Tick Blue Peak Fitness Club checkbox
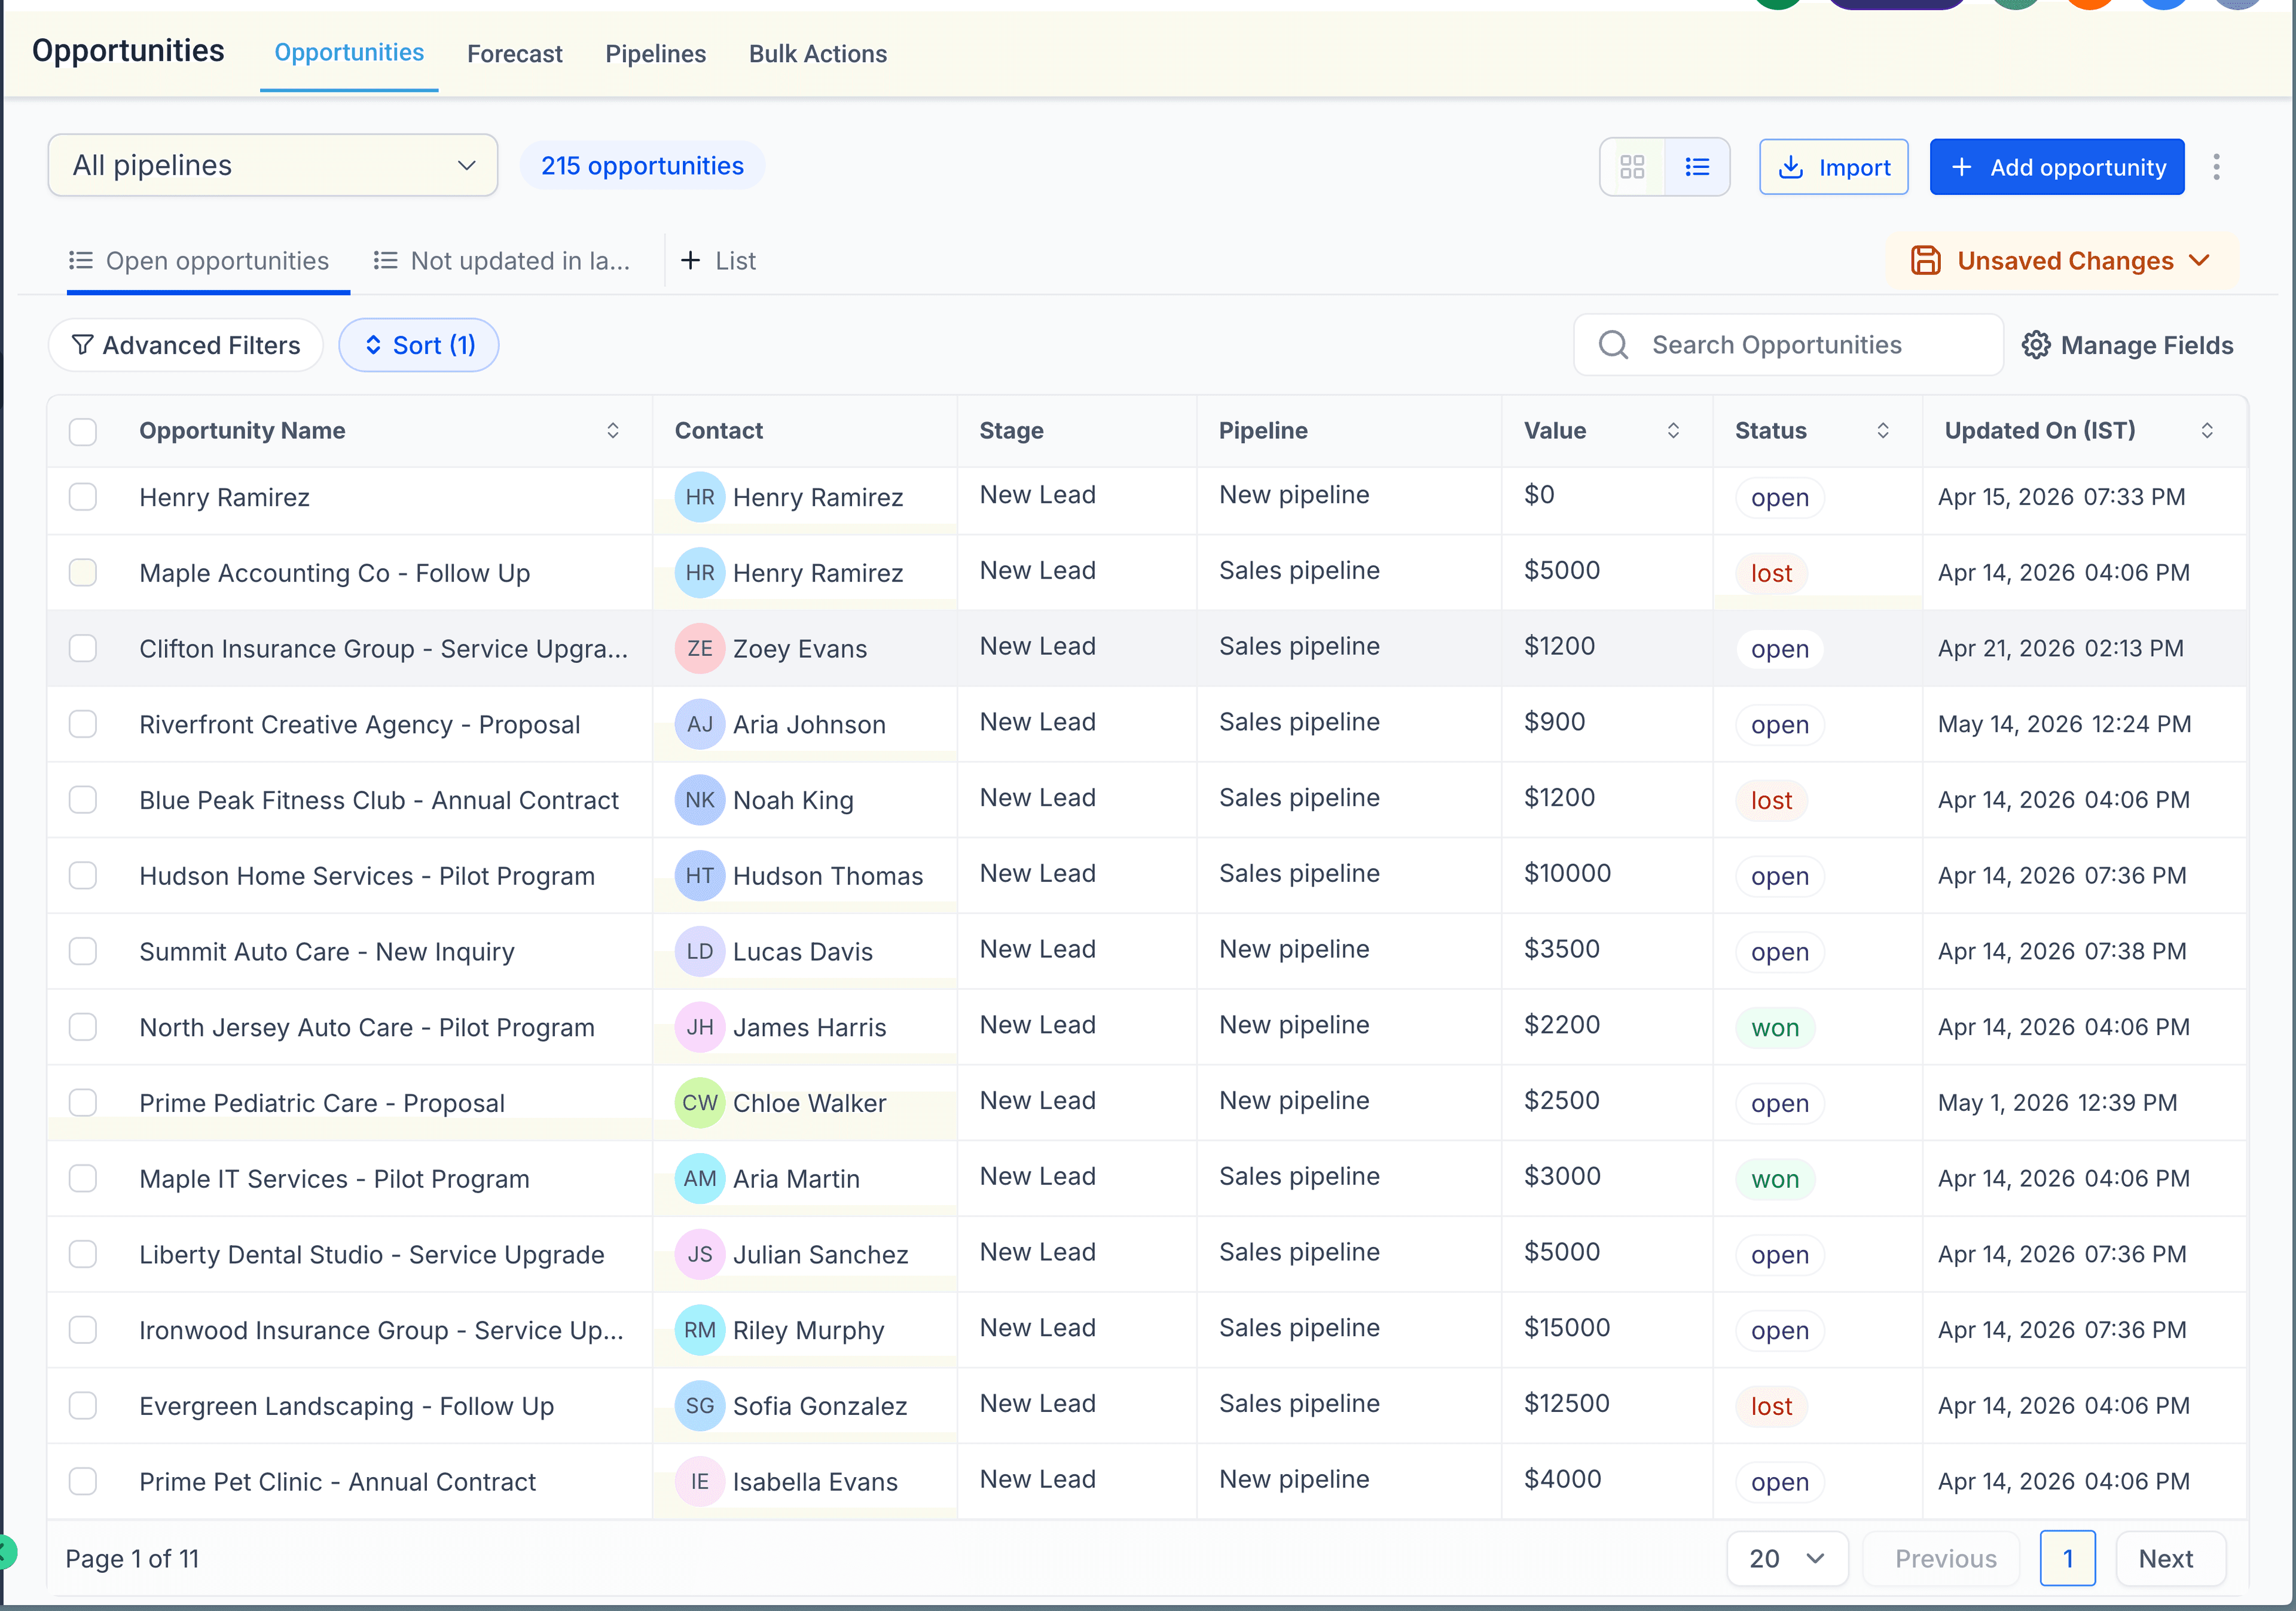The height and width of the screenshot is (1611, 2296). (83, 800)
